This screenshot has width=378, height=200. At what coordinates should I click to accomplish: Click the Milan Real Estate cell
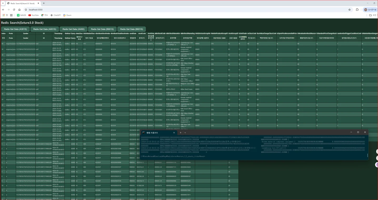pos(187,89)
